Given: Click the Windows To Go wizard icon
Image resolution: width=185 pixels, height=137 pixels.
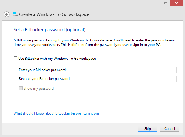Looking at the screenshot, I should [15, 14].
